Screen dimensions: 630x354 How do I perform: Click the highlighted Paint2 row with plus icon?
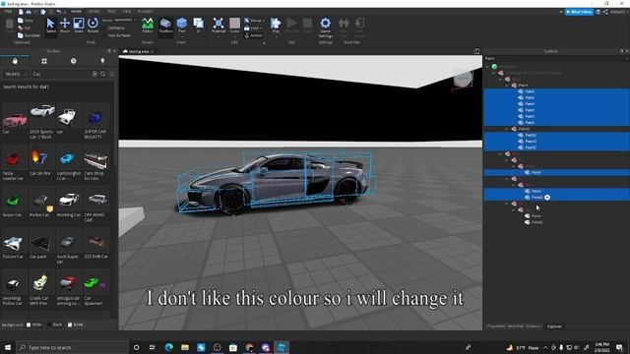click(556, 198)
